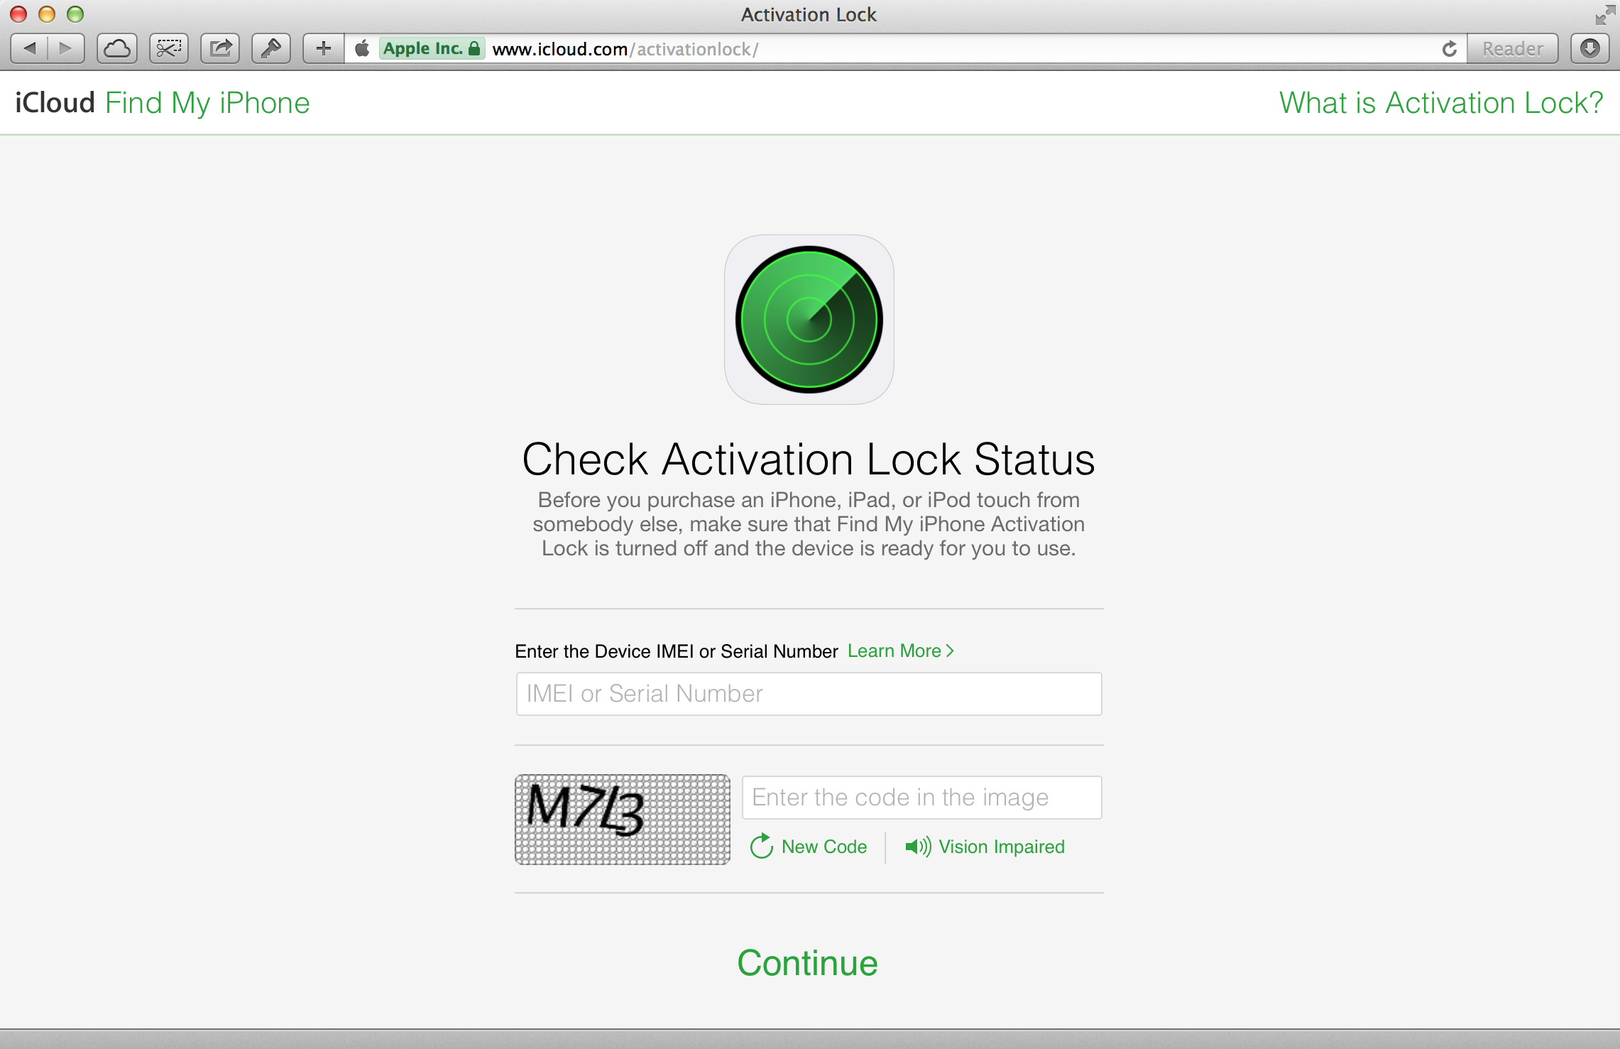Viewport: 1620px width, 1049px height.
Task: Click the Vision Impaired audio option
Action: [985, 847]
